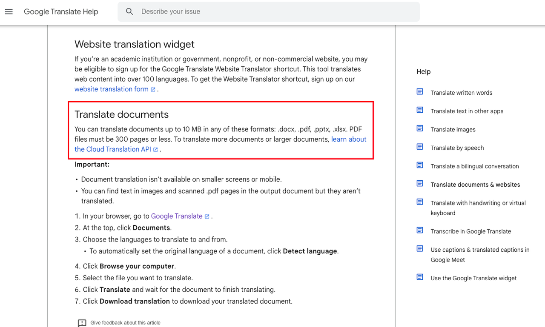Open the website translation form link
Image resolution: width=545 pixels, height=327 pixels.
point(111,89)
